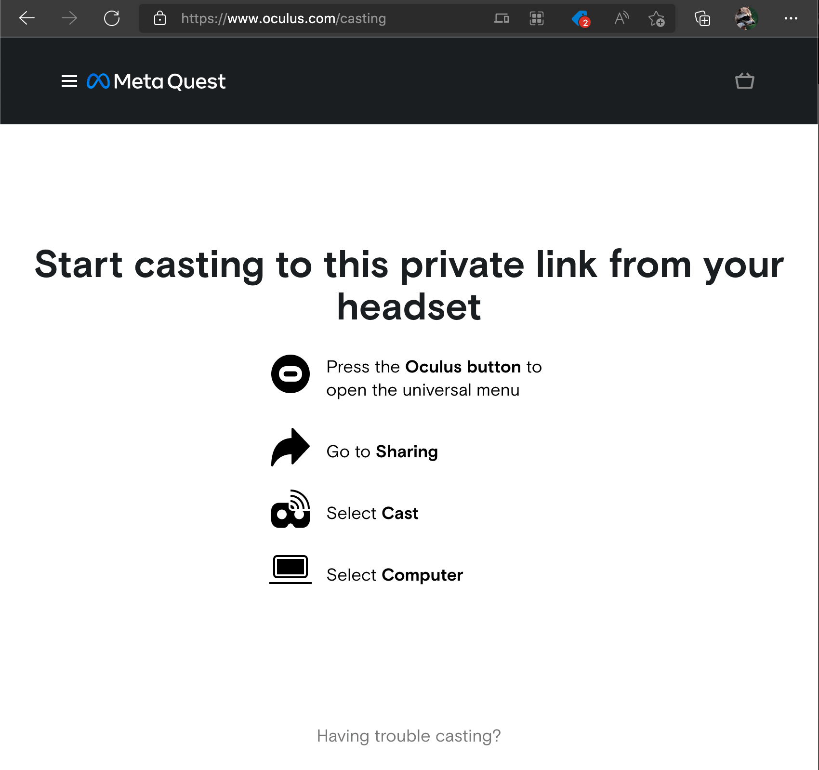Open the Meta Quest hamburger menu

(x=69, y=81)
